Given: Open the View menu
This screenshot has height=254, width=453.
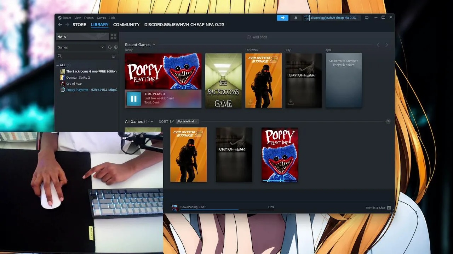Looking at the screenshot, I should (x=78, y=18).
